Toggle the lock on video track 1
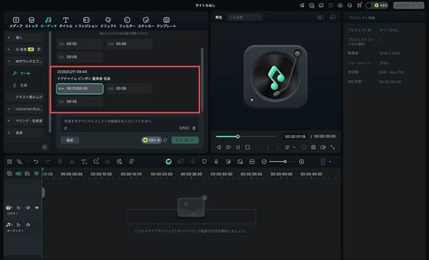429x260 pixels. (19, 208)
